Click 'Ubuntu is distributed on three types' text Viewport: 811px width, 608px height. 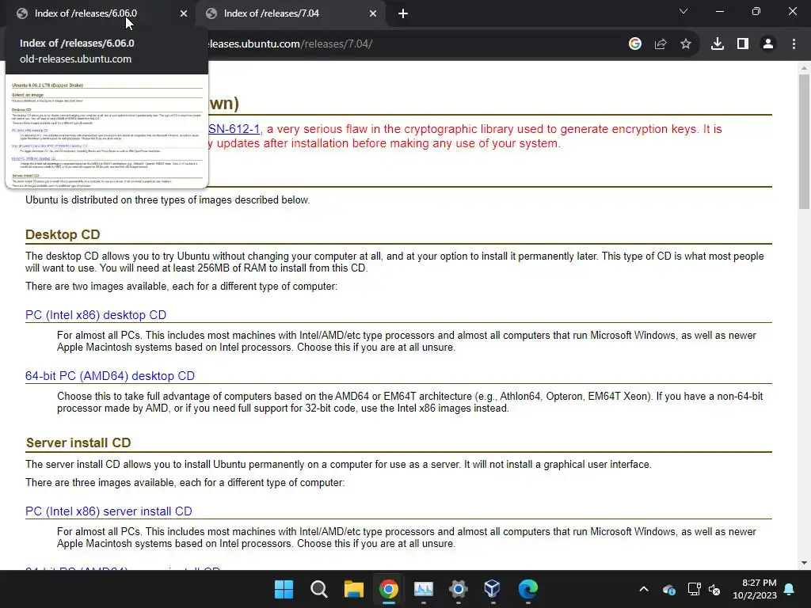coord(168,200)
